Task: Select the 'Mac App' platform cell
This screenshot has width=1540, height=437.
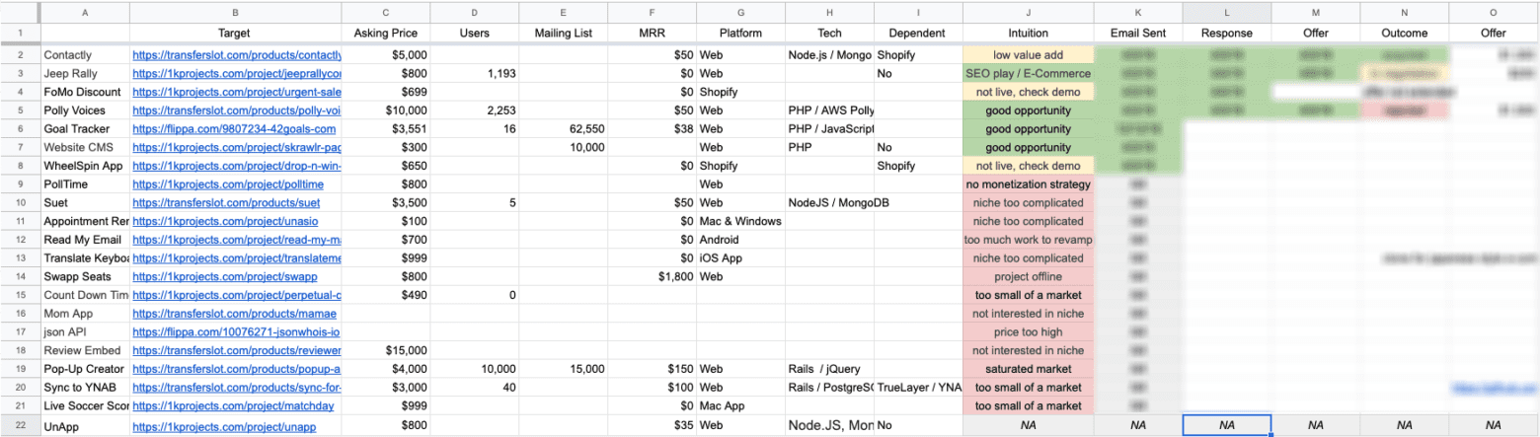Action: pyautogui.click(x=740, y=406)
